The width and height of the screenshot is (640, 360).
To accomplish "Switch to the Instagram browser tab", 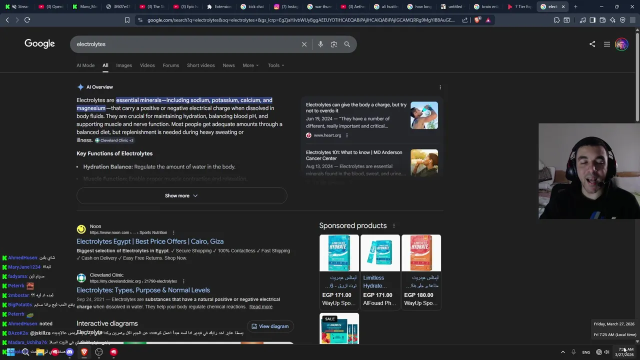I will pyautogui.click(x=286, y=6).
